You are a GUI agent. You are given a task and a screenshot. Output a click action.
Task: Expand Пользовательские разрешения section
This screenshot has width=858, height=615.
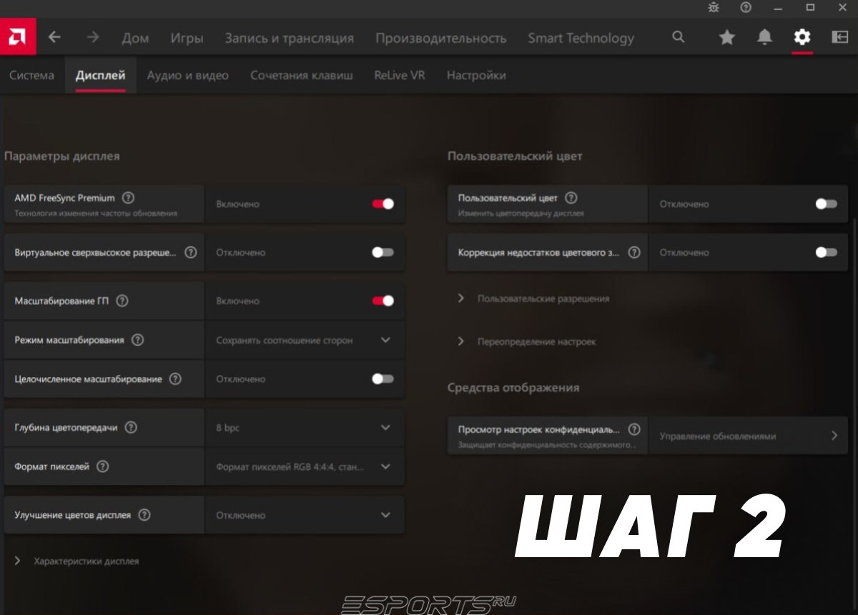coord(533,299)
